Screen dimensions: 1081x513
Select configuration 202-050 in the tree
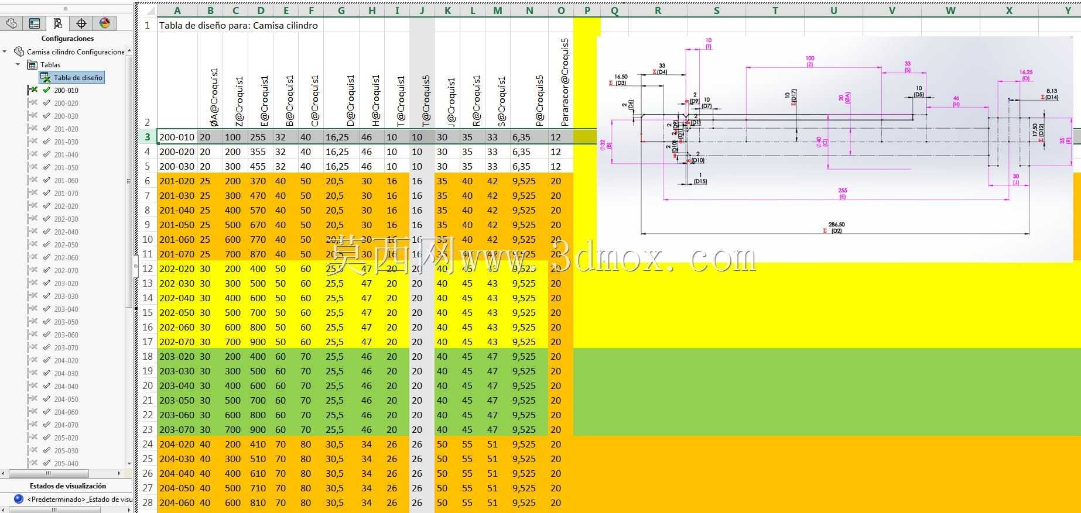click(x=66, y=245)
